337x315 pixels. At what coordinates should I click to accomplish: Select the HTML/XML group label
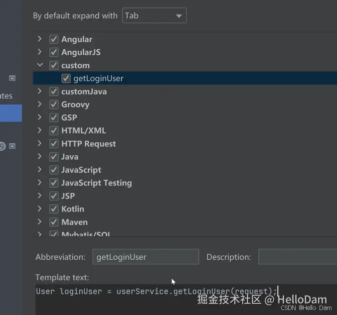[x=84, y=131]
